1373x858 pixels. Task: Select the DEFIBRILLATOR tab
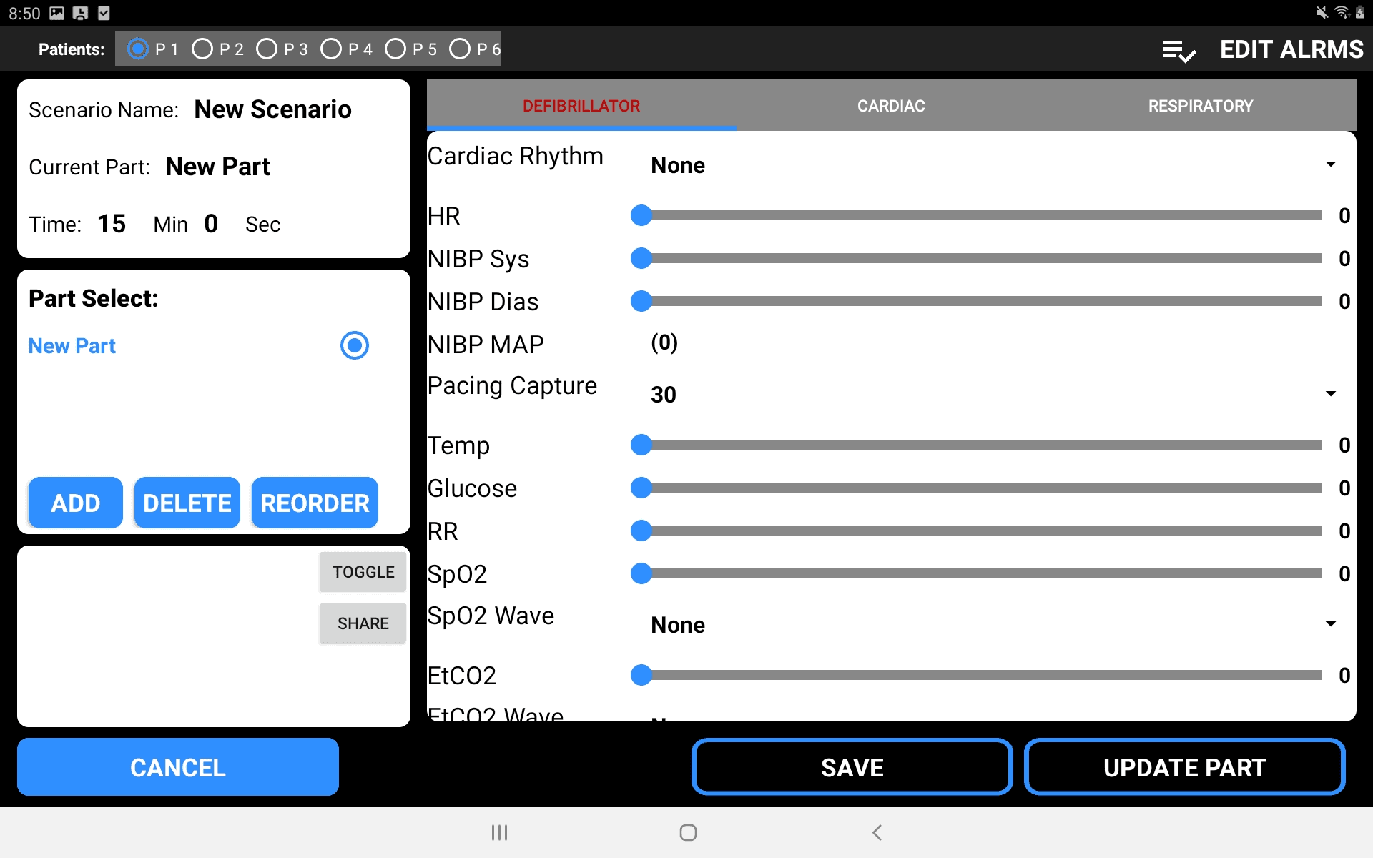[581, 105]
